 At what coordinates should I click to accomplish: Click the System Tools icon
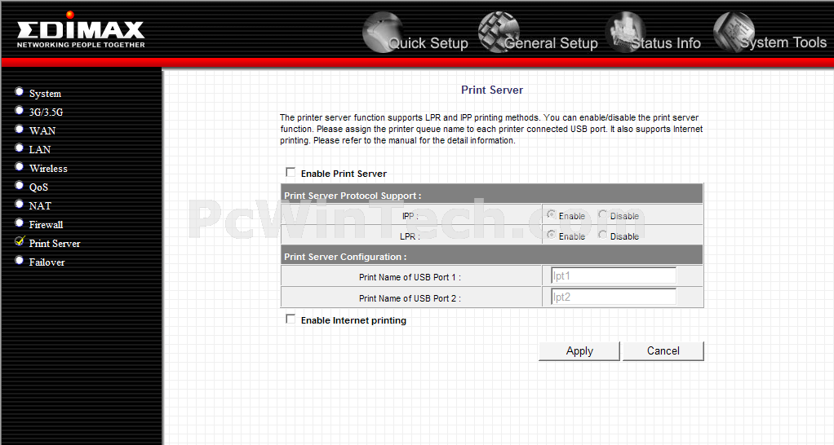[734, 32]
